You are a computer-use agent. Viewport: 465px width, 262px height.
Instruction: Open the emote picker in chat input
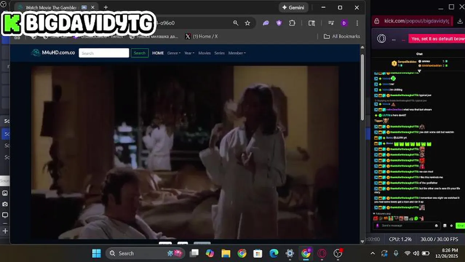436,226
